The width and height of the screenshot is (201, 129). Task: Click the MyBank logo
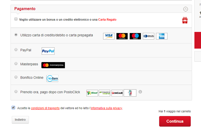tap(53, 78)
